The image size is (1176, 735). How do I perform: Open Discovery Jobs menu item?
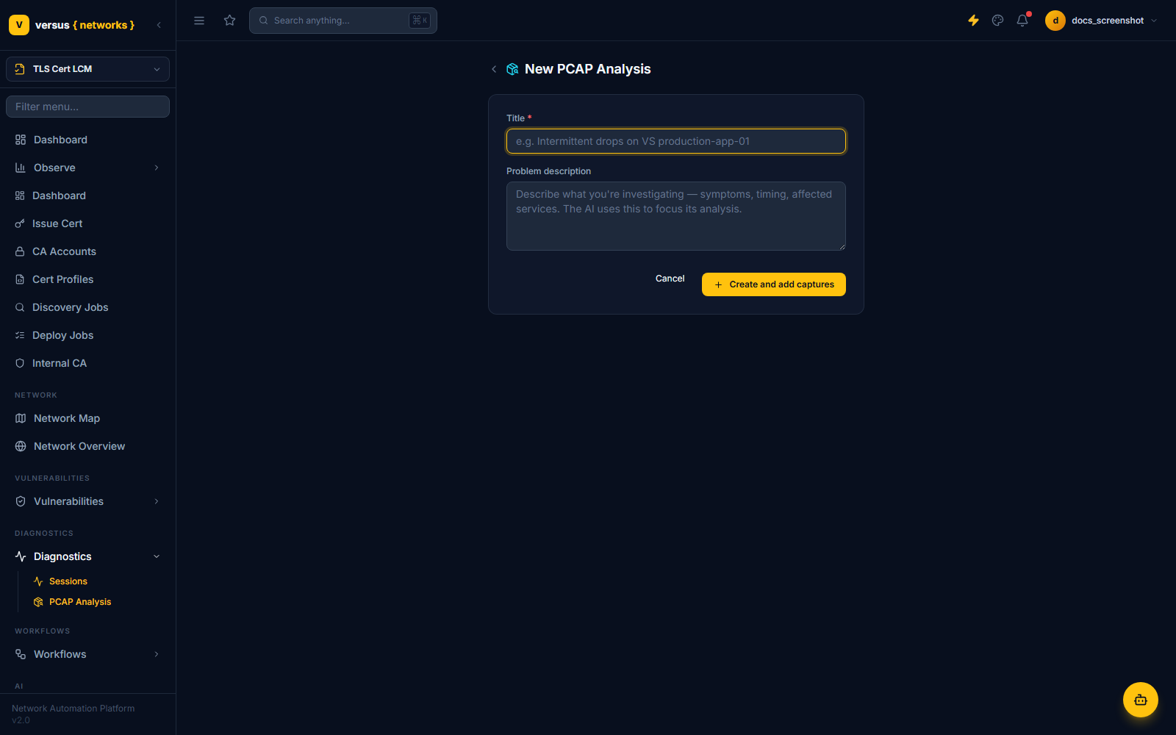click(x=87, y=307)
